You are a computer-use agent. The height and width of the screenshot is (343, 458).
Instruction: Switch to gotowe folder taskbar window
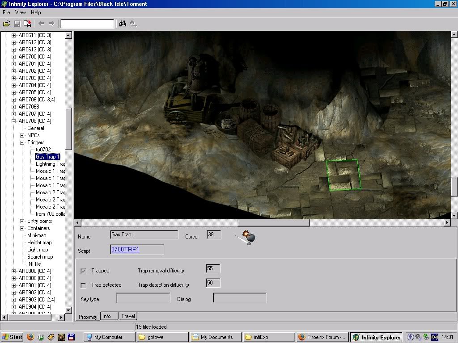[x=163, y=337]
